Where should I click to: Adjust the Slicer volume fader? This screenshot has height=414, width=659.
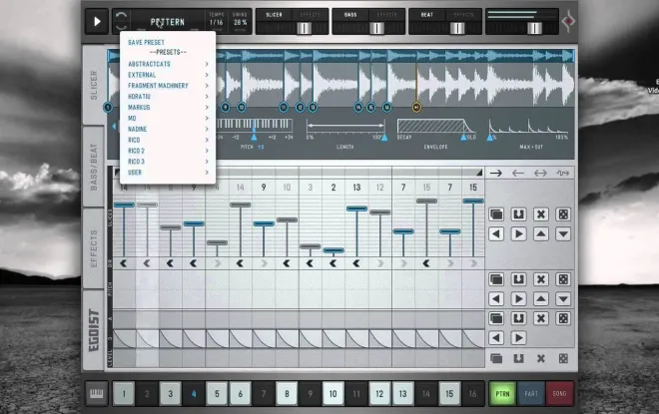304,28
